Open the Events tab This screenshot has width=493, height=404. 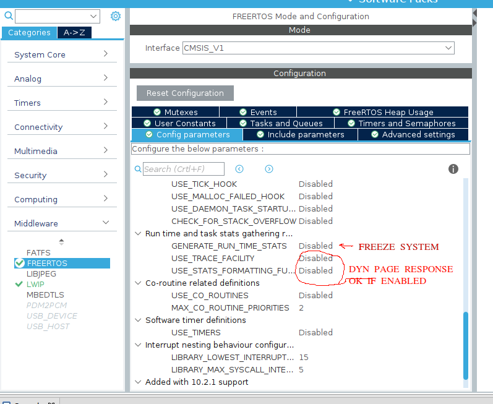[258, 112]
